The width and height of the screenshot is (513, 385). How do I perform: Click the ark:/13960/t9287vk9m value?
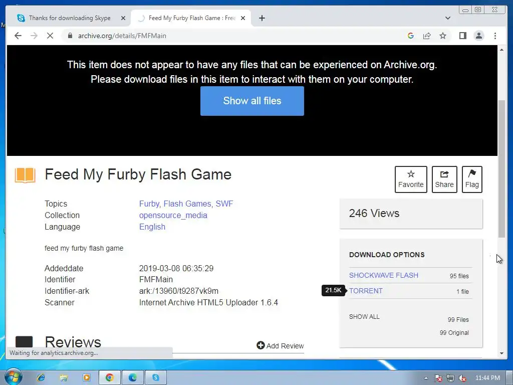point(179,291)
